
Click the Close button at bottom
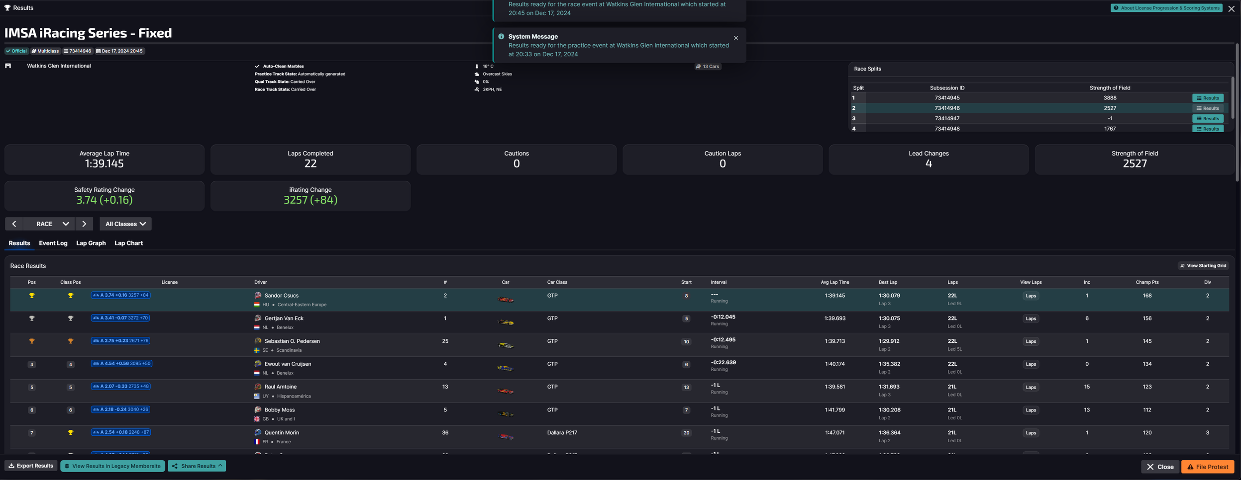pyautogui.click(x=1160, y=467)
